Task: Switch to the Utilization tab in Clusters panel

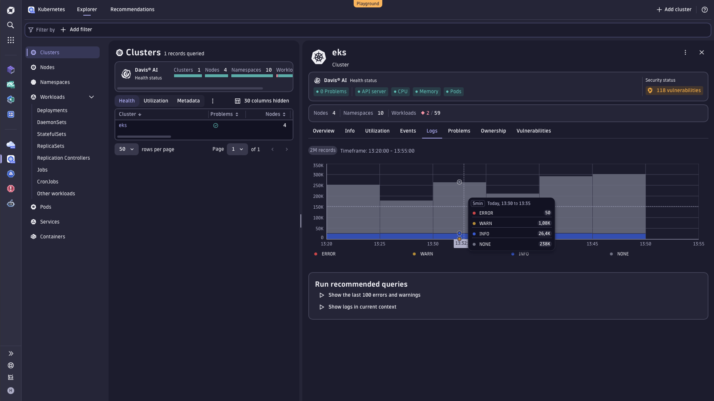Action: (x=156, y=101)
